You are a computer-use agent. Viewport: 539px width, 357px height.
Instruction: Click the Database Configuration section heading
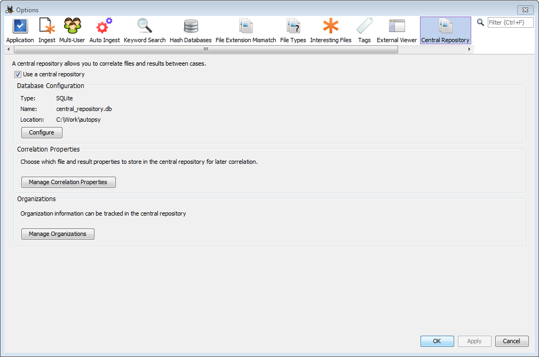[x=51, y=86]
